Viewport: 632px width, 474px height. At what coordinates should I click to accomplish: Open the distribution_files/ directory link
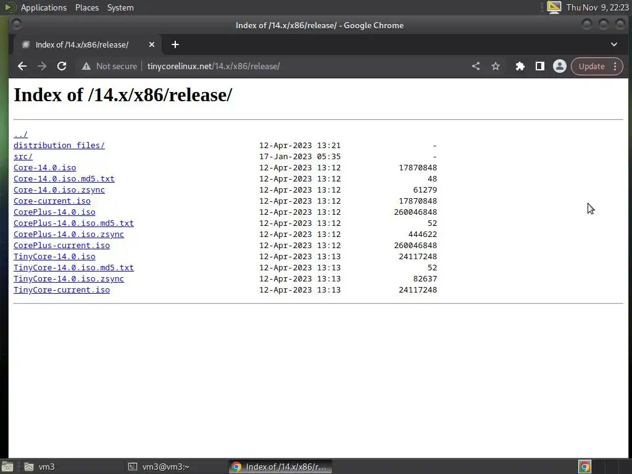coord(59,146)
